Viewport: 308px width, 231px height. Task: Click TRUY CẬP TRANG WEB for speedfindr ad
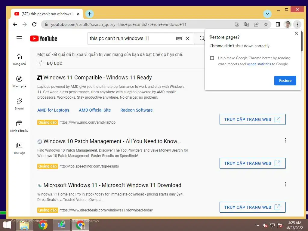253,163
